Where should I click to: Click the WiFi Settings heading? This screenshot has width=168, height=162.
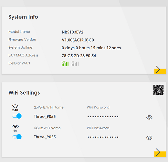click(x=24, y=93)
